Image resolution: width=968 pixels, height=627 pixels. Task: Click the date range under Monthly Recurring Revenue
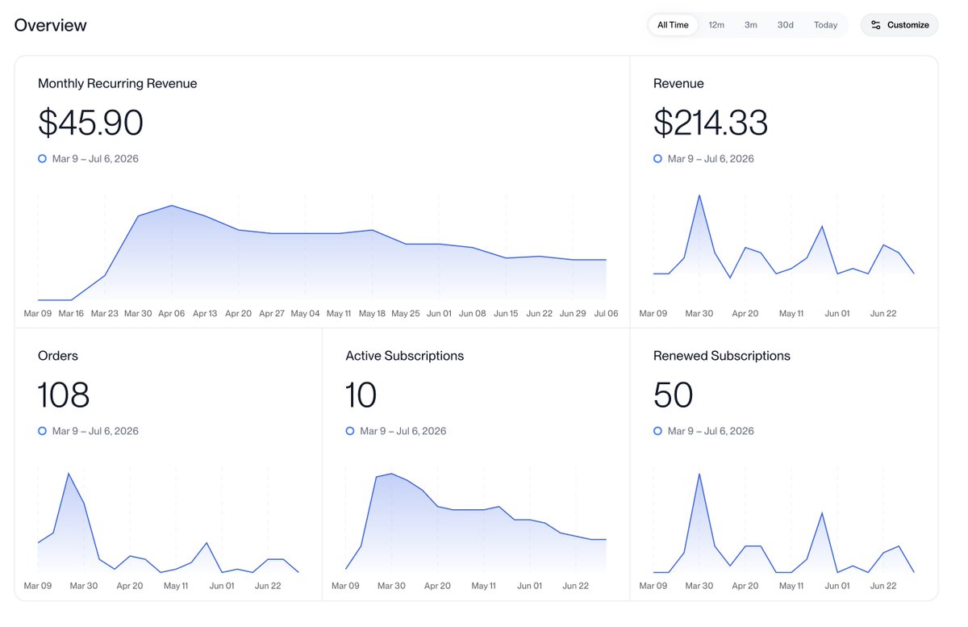pos(95,159)
